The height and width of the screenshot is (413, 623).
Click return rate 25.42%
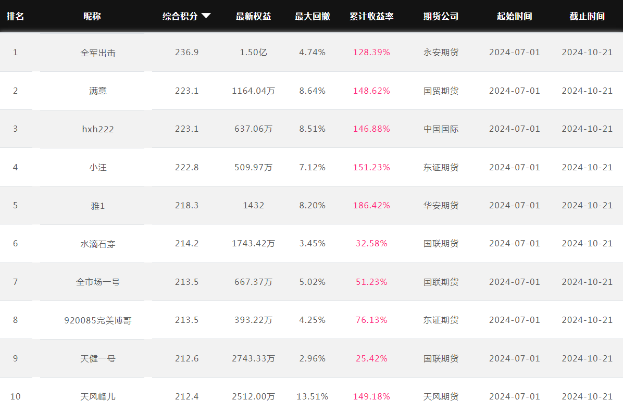click(371, 359)
